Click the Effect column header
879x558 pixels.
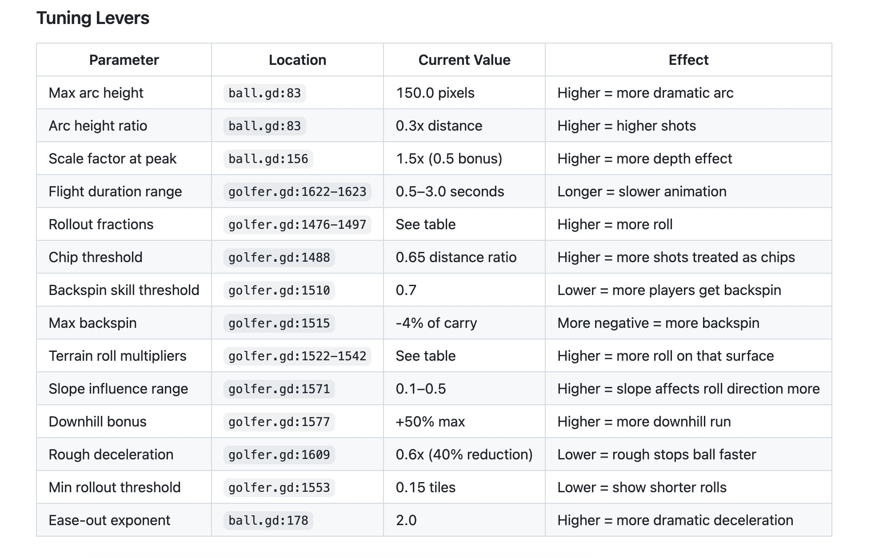[688, 60]
